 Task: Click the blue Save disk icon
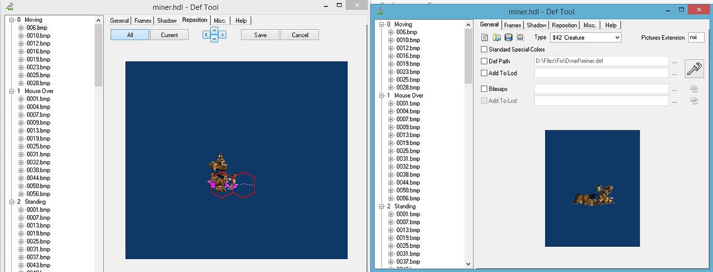pos(508,37)
